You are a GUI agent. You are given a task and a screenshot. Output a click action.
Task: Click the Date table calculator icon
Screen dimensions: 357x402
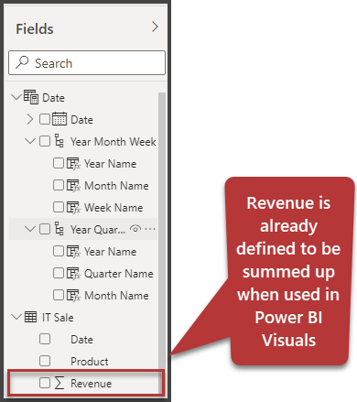tap(31, 97)
